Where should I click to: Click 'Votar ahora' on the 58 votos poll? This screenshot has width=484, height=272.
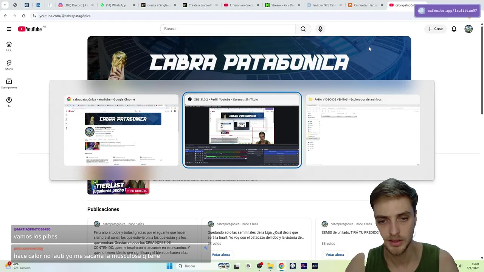[221, 255]
